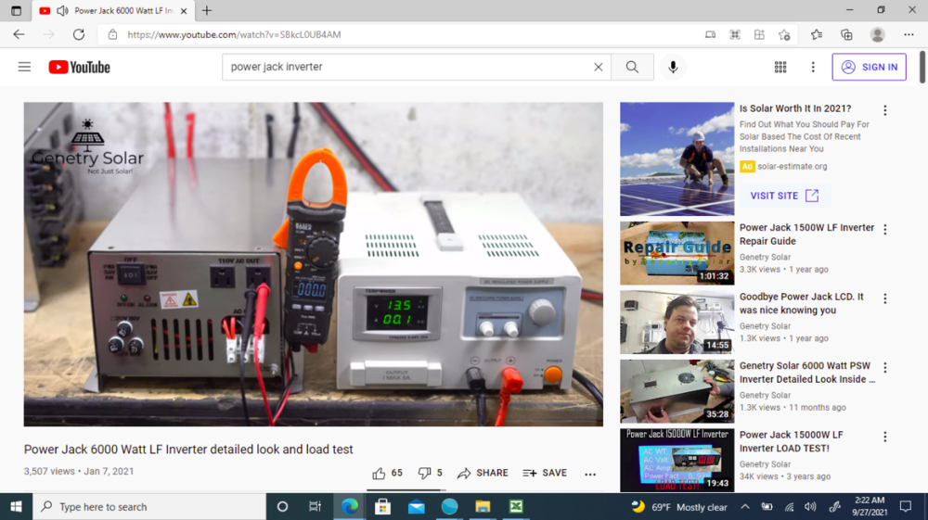
Task: Click 'Is Solar Worth It In 2021?' title
Action: tap(795, 108)
